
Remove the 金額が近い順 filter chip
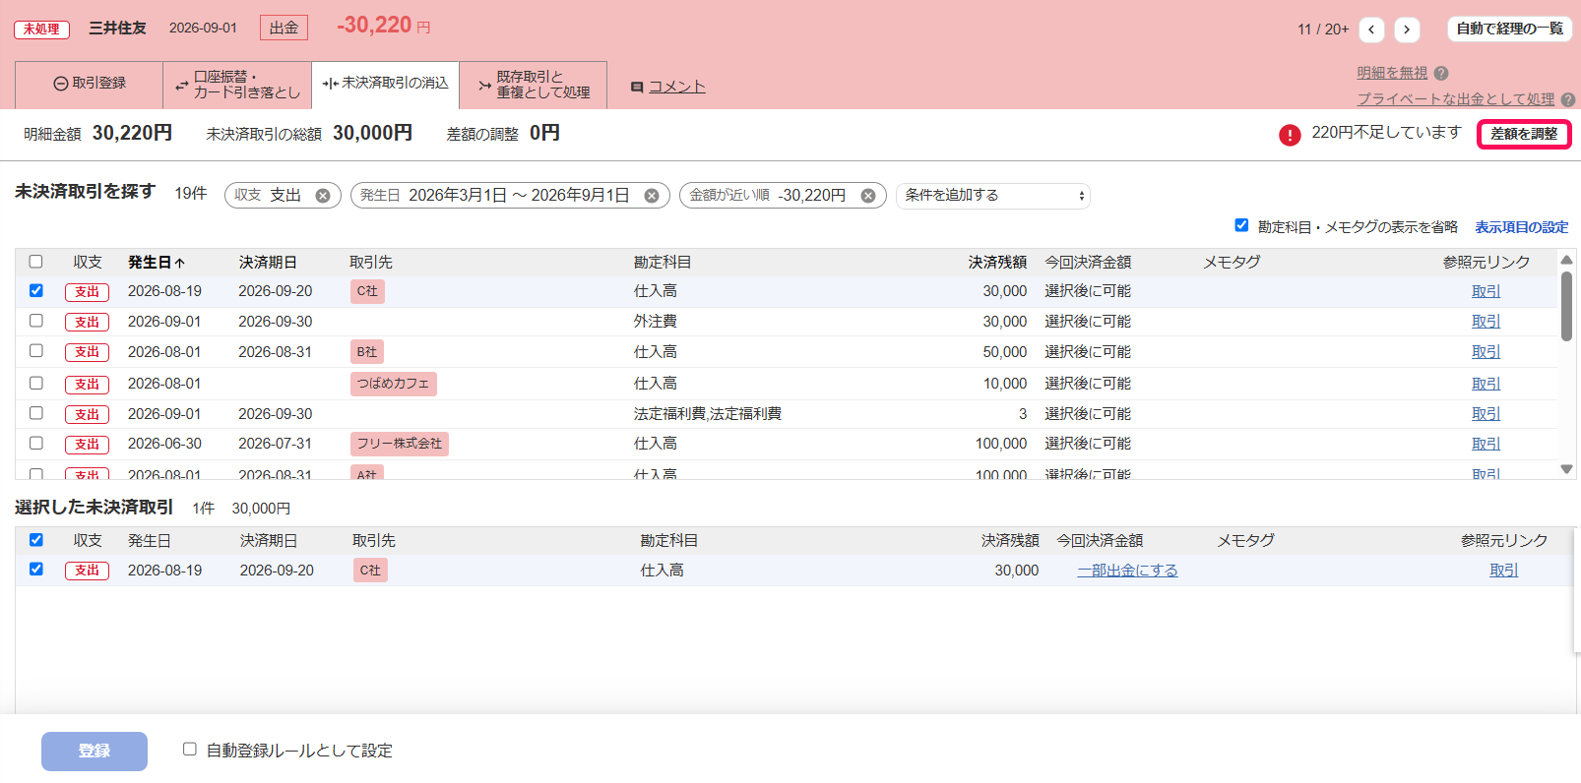[868, 196]
